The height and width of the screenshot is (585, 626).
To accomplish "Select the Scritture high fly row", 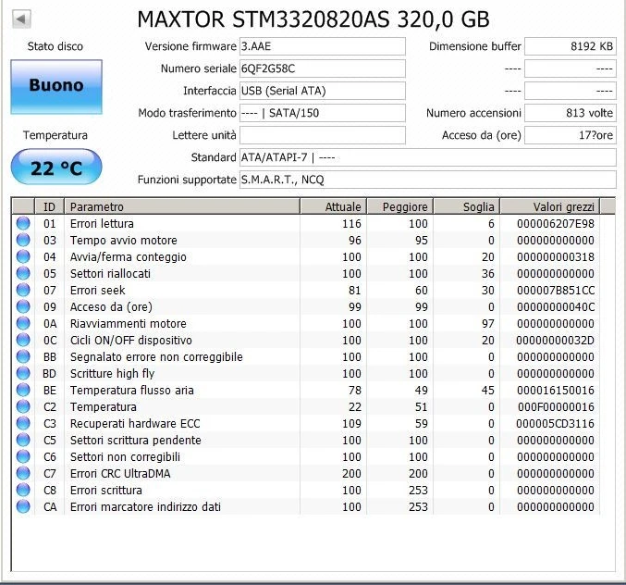I will click(x=306, y=373).
